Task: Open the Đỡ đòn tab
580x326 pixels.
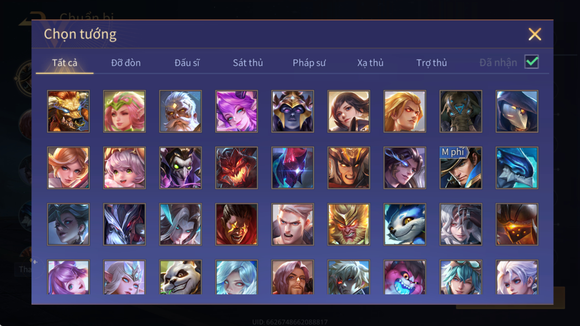Action: tap(126, 63)
